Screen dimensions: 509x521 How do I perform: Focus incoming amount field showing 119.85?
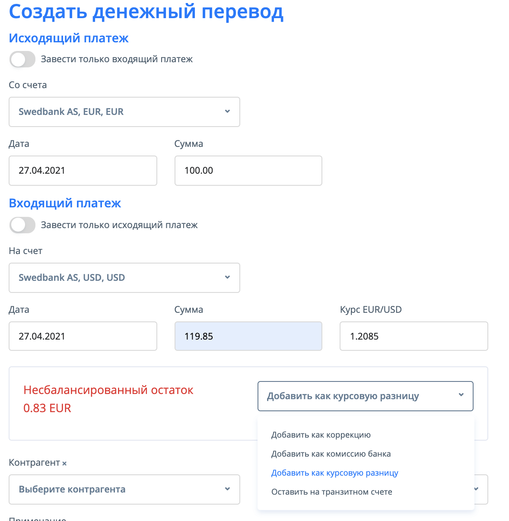point(248,336)
